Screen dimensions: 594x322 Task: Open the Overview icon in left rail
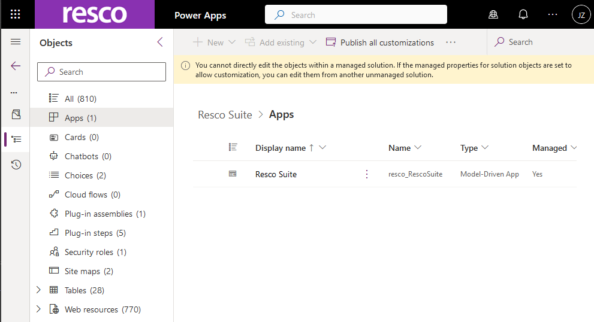click(x=16, y=114)
